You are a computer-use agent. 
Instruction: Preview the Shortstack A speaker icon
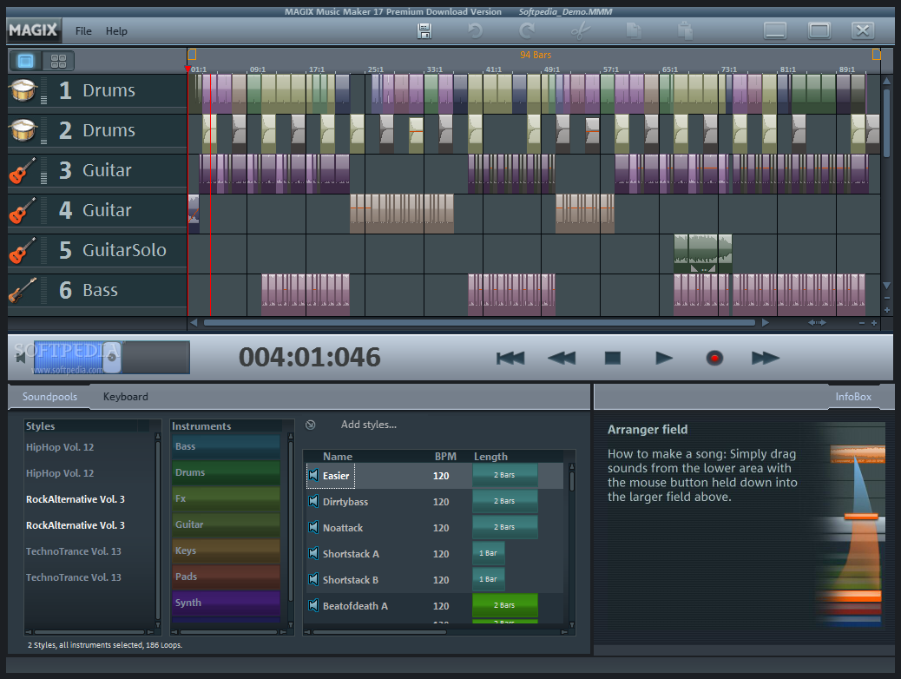tap(313, 553)
